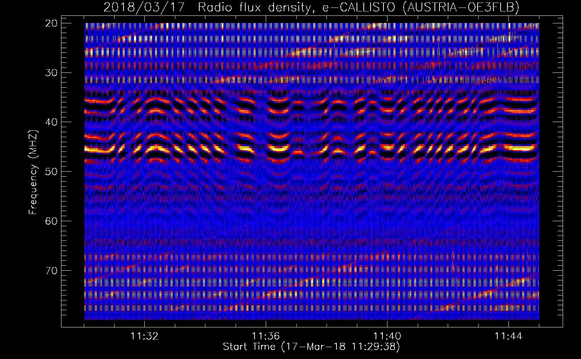The height and width of the screenshot is (359, 581).
Task: Click the 'Start Time (17-Mar-18 11:29:38)' label
Action: pos(311,347)
